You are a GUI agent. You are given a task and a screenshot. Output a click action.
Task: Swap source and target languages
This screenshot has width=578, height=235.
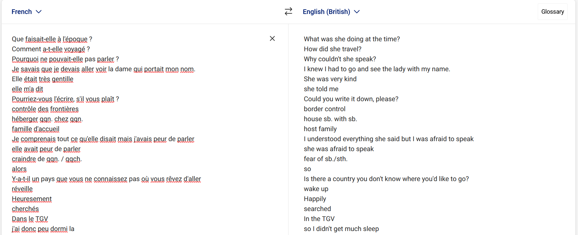point(289,12)
